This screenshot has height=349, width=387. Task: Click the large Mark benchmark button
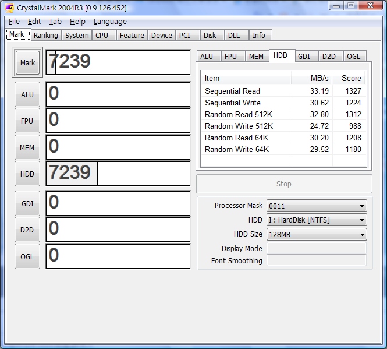tap(27, 62)
